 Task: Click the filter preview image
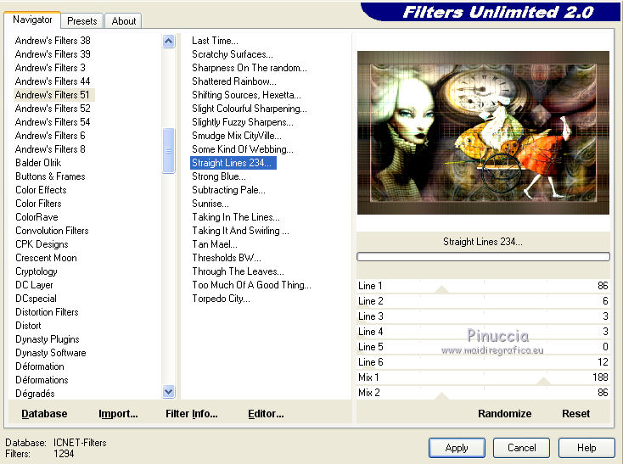pyautogui.click(x=483, y=132)
